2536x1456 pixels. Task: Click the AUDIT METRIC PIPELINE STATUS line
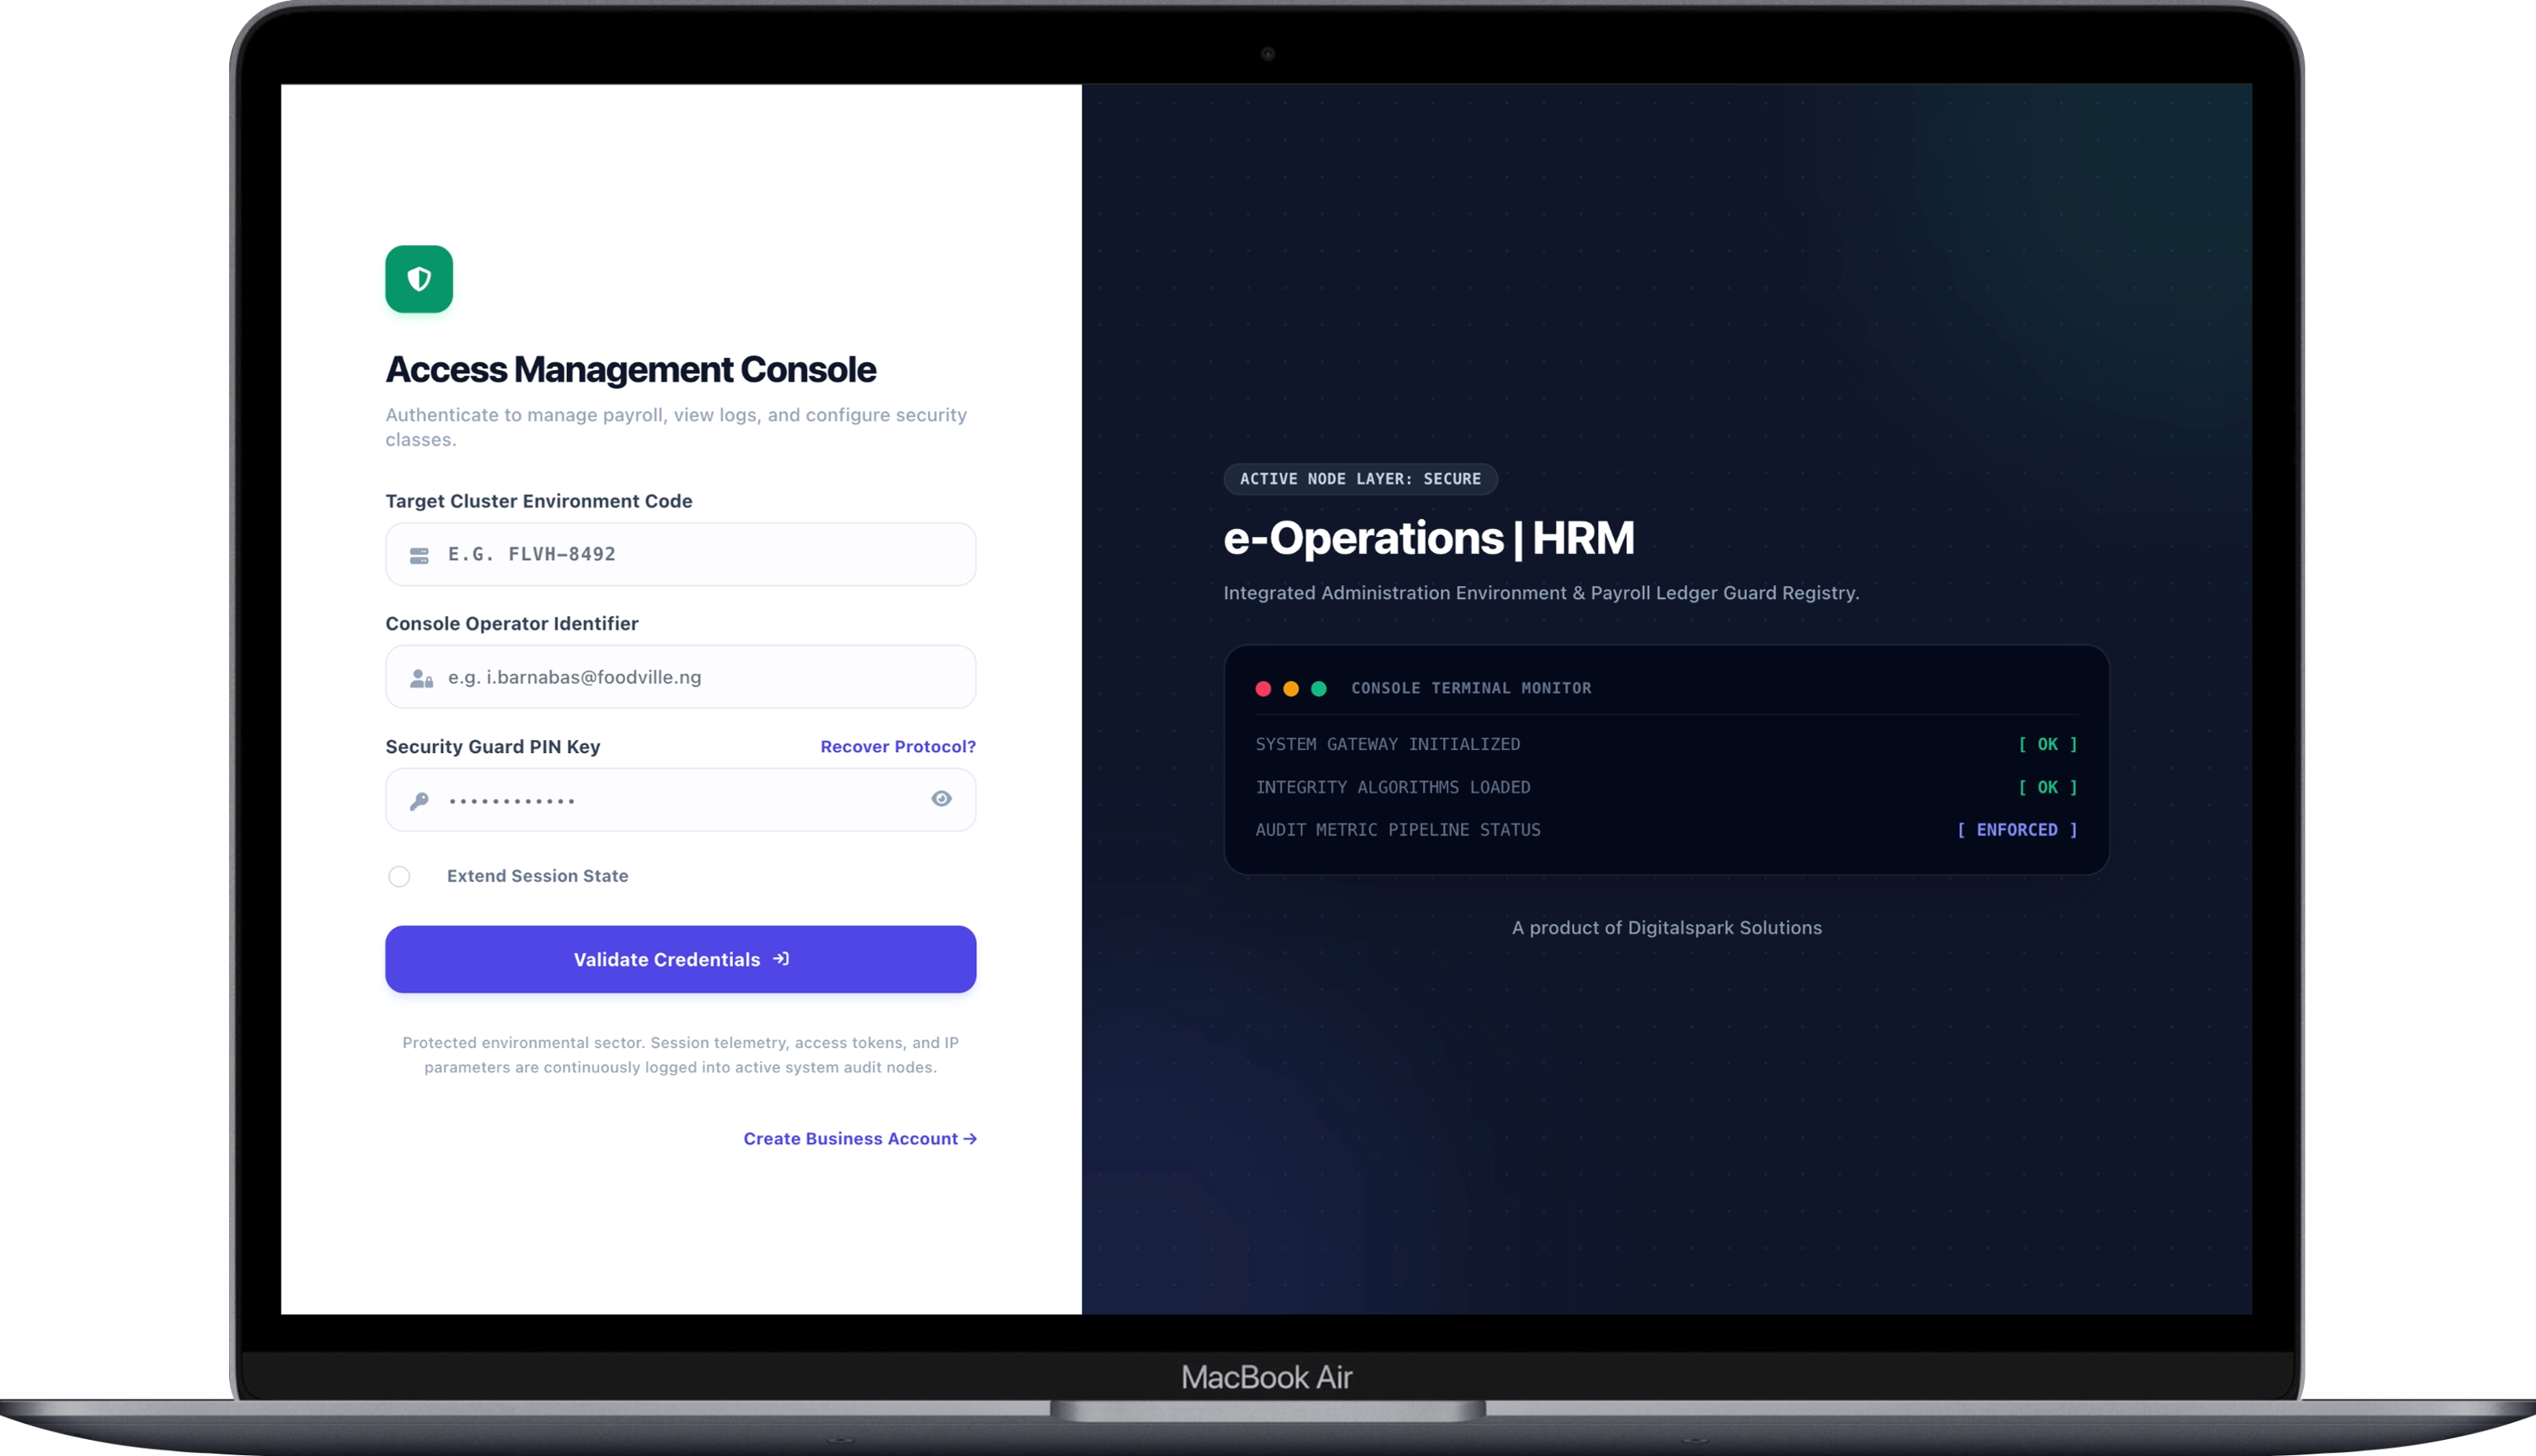(1398, 830)
